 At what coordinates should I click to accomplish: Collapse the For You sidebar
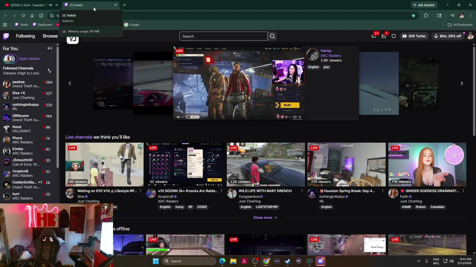(x=49, y=48)
